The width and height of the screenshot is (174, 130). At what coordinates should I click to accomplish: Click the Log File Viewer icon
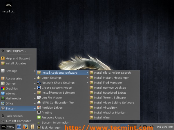click(x=39, y=98)
